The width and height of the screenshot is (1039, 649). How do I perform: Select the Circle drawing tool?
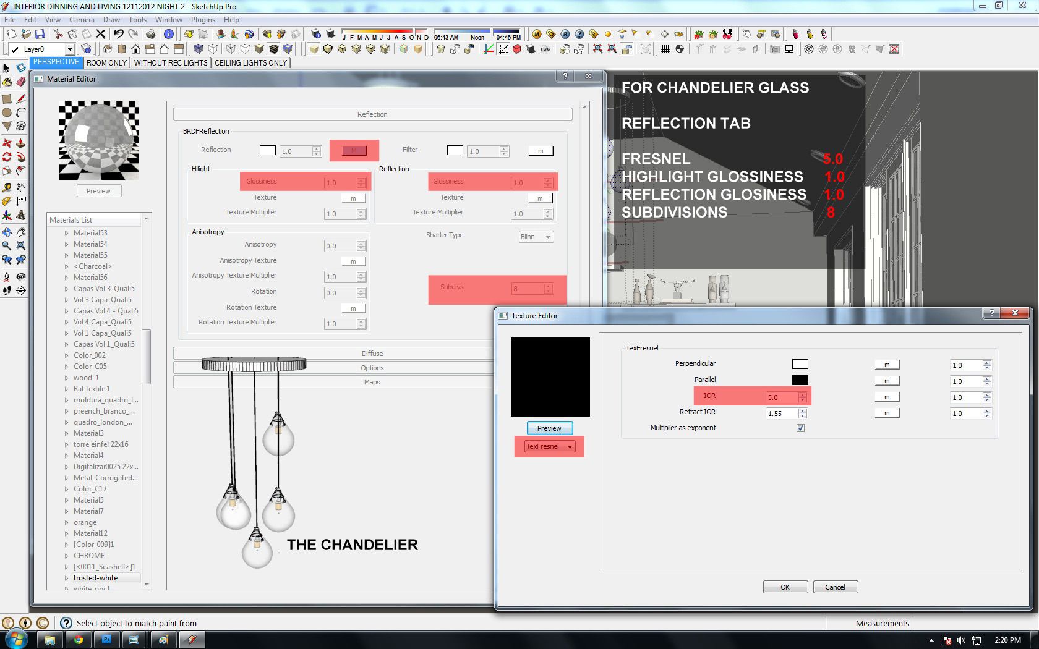[x=7, y=112]
